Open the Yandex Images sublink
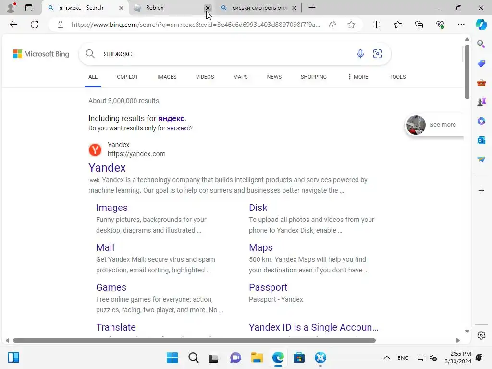This screenshot has height=369, width=492. click(111, 208)
